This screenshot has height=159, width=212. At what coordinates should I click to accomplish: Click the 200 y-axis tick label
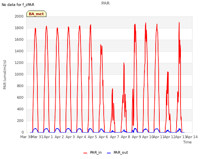(20, 121)
